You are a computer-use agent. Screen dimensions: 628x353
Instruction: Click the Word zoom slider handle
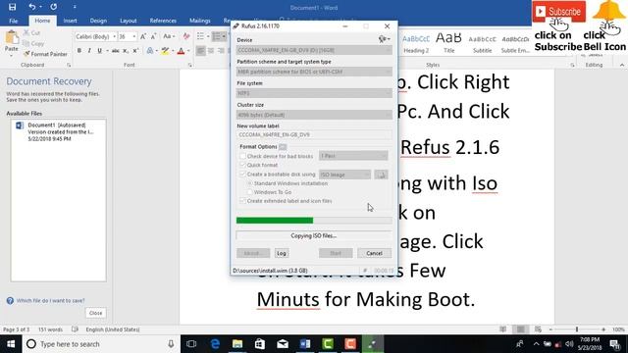coord(577,329)
